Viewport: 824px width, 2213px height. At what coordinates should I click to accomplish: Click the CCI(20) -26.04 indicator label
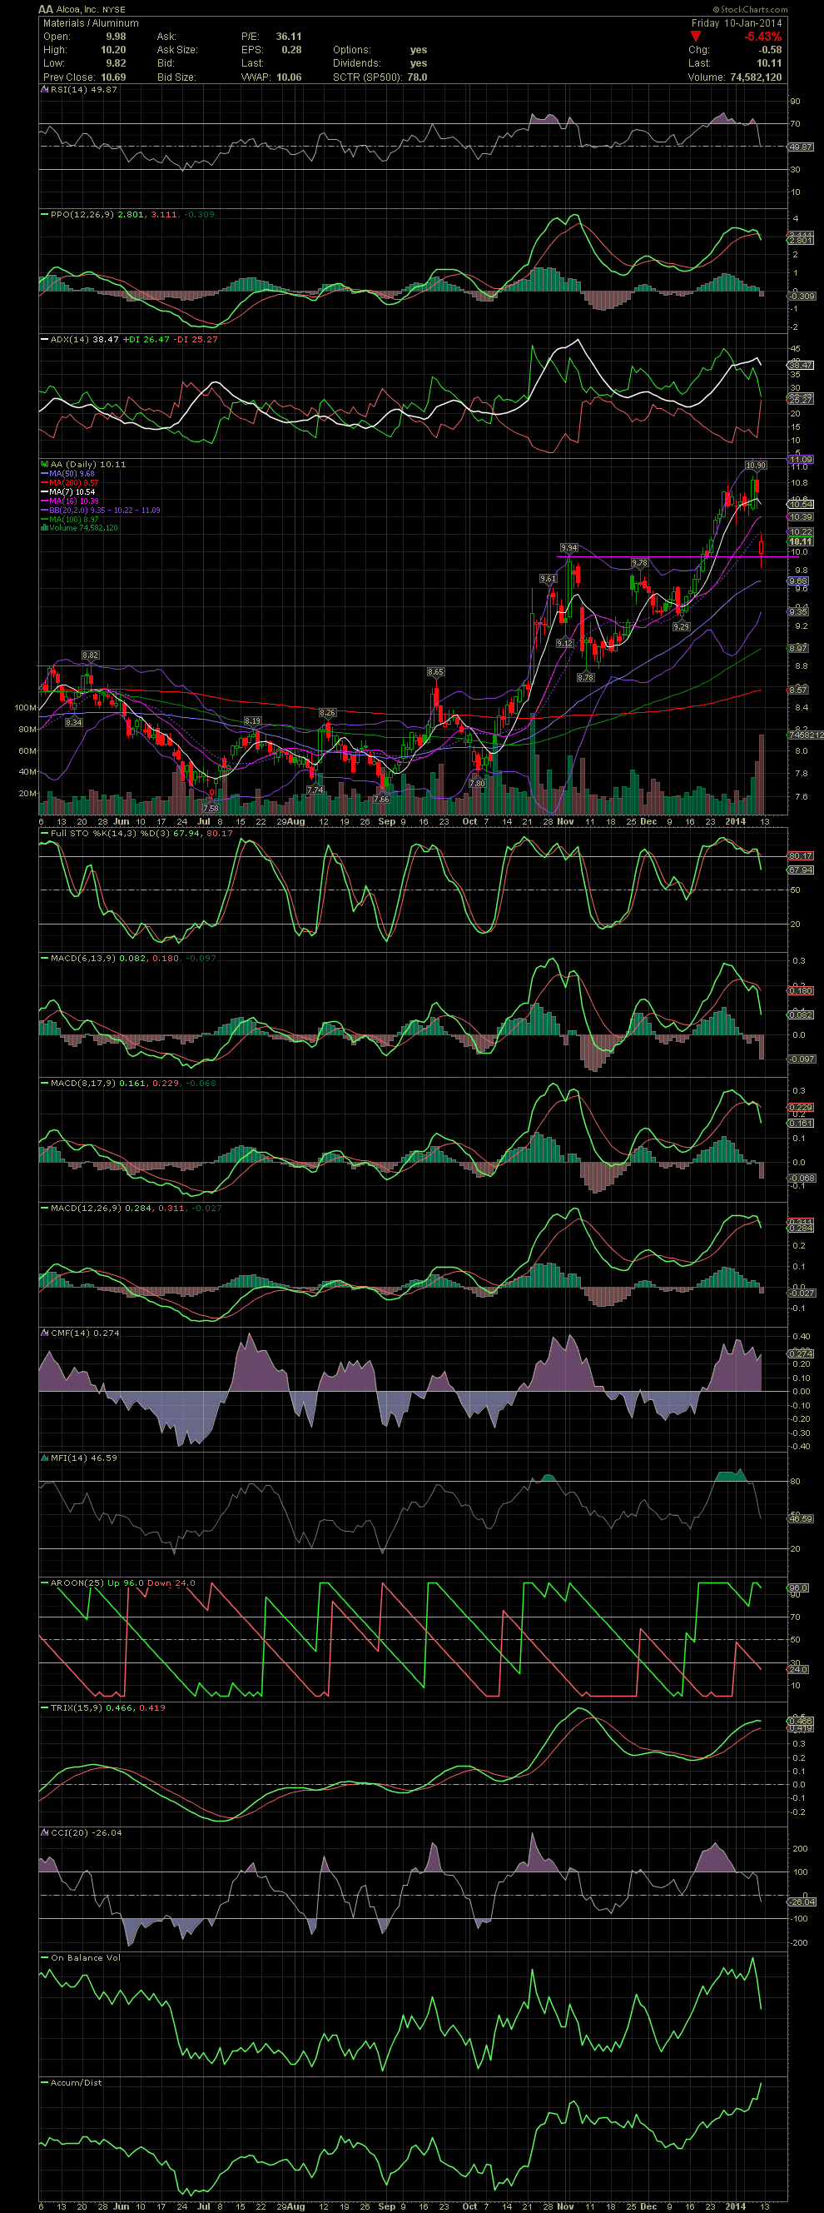coord(86,1832)
